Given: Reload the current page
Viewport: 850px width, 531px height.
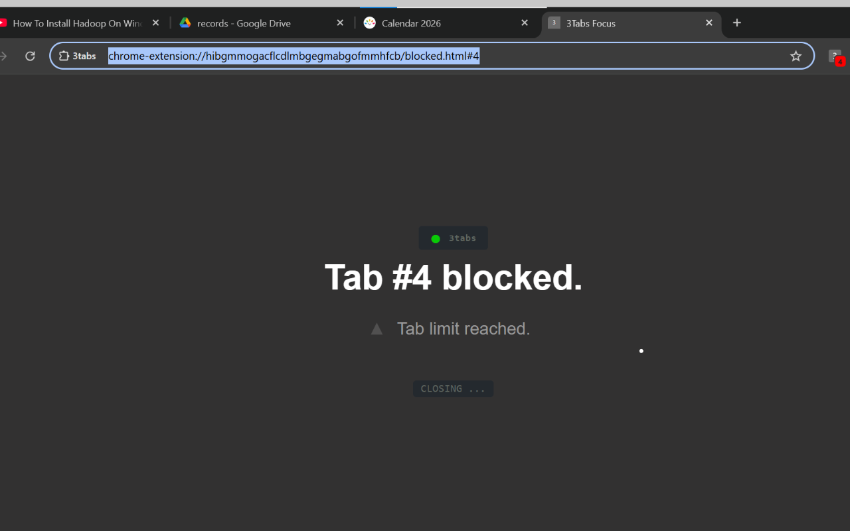Looking at the screenshot, I should (30, 56).
